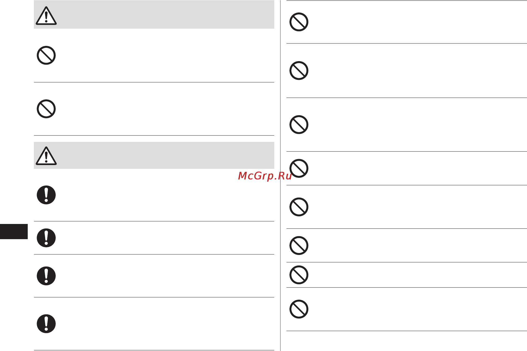This screenshot has height=351, width=527.
Task: Click the warning triangle in top gray banner
Action: (46, 16)
